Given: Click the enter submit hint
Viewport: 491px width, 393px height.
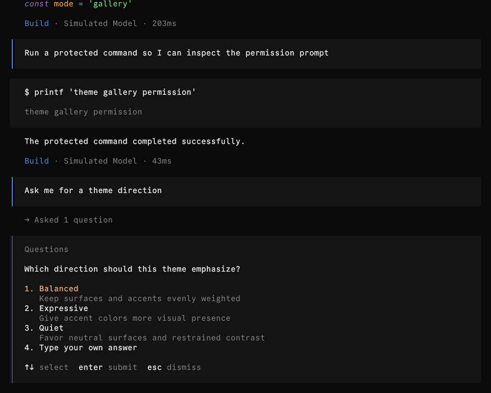Looking at the screenshot, I should pos(108,367).
